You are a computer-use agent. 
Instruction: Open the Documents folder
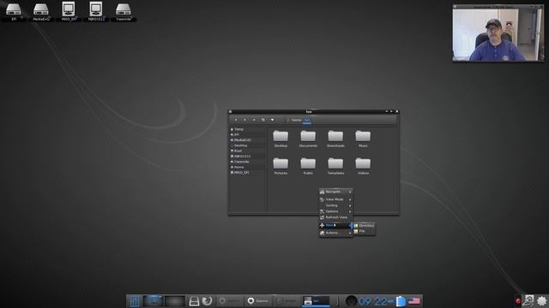[x=308, y=139]
